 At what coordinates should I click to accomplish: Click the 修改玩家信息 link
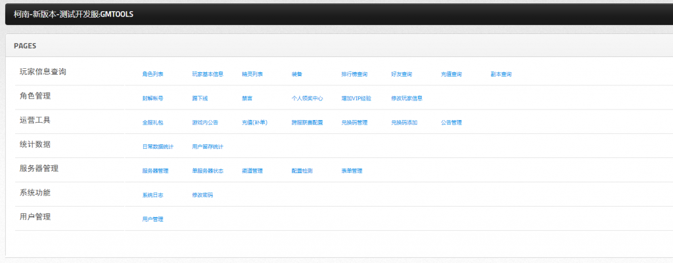pos(407,98)
